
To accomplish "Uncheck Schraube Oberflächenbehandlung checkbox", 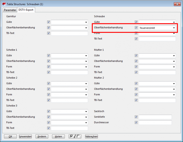I will 136,28.
